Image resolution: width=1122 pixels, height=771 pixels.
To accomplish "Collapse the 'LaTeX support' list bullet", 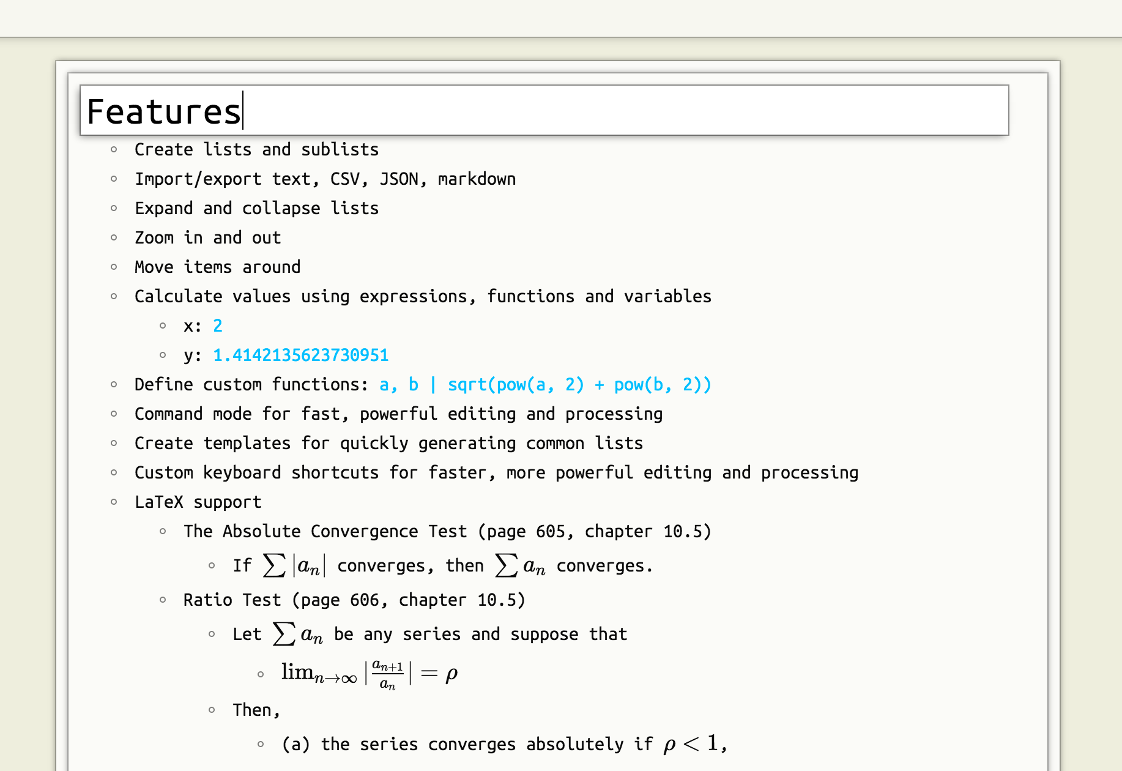I will click(114, 502).
